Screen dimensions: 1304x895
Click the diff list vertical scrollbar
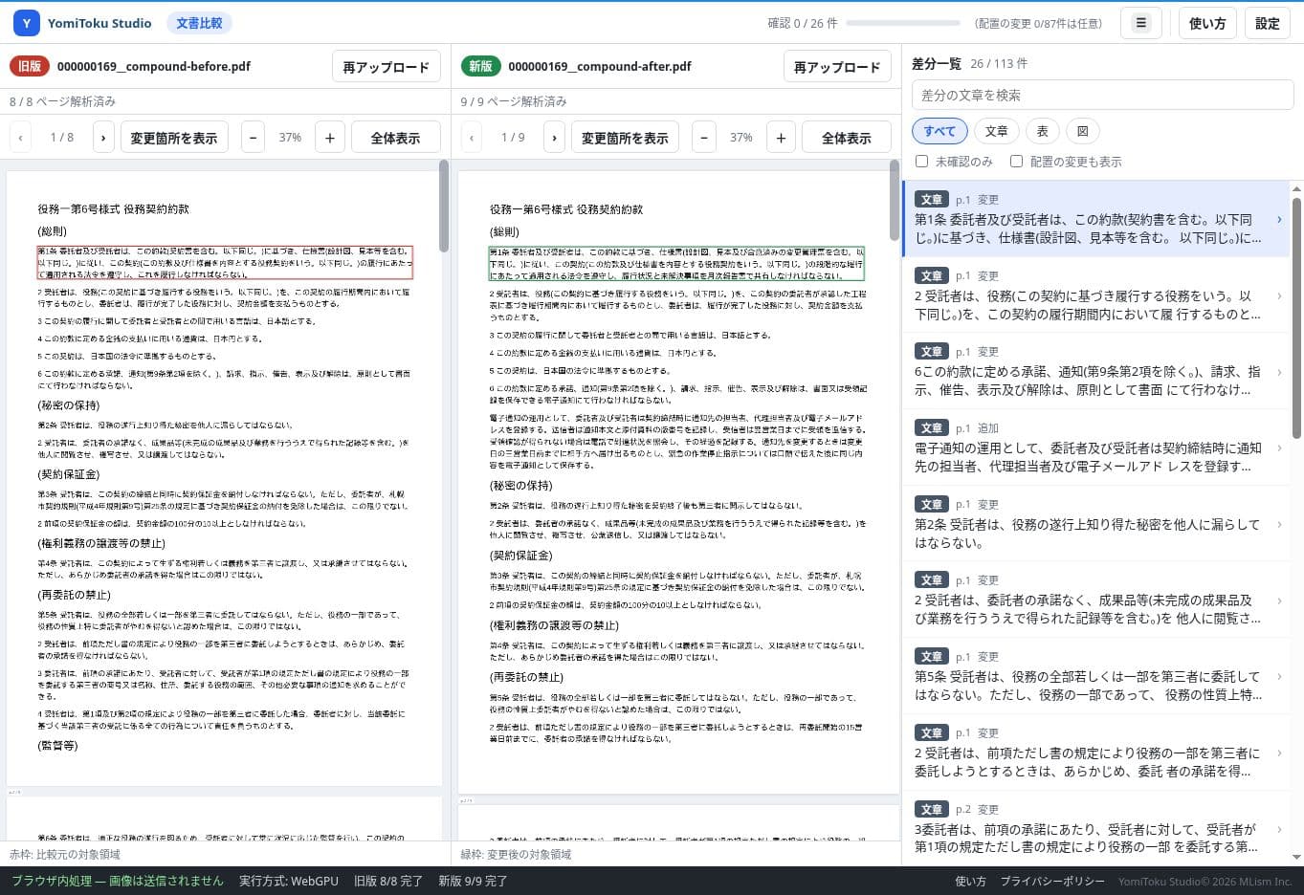coord(1296,318)
